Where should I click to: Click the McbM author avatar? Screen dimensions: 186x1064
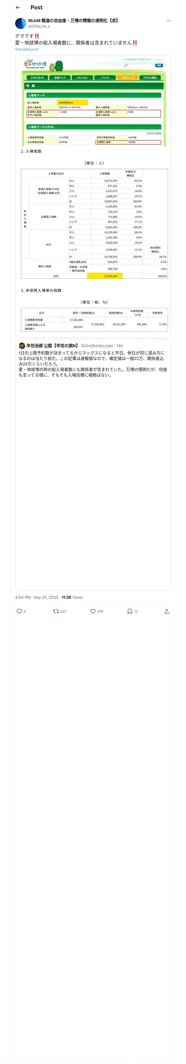(x=21, y=23)
